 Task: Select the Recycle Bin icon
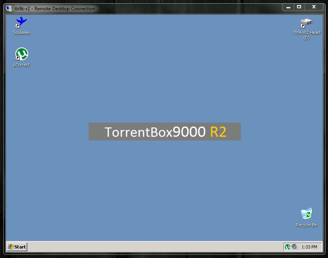click(x=307, y=217)
